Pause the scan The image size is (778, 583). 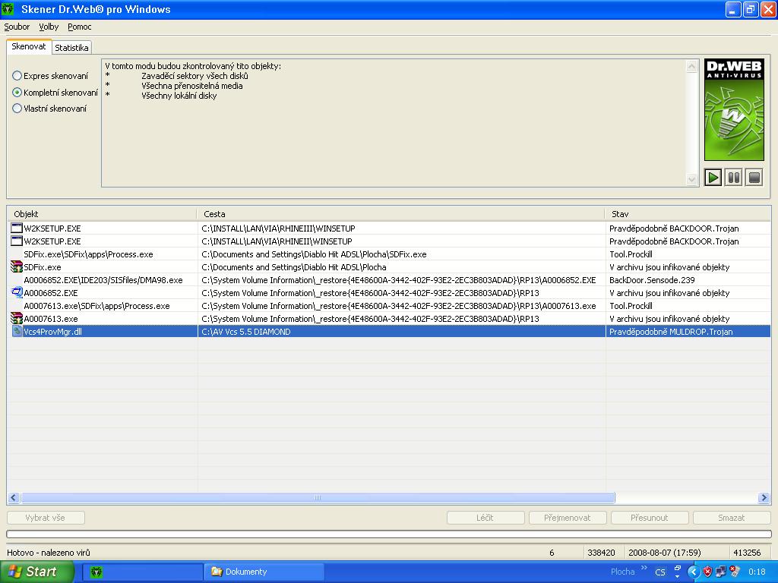[x=733, y=178]
